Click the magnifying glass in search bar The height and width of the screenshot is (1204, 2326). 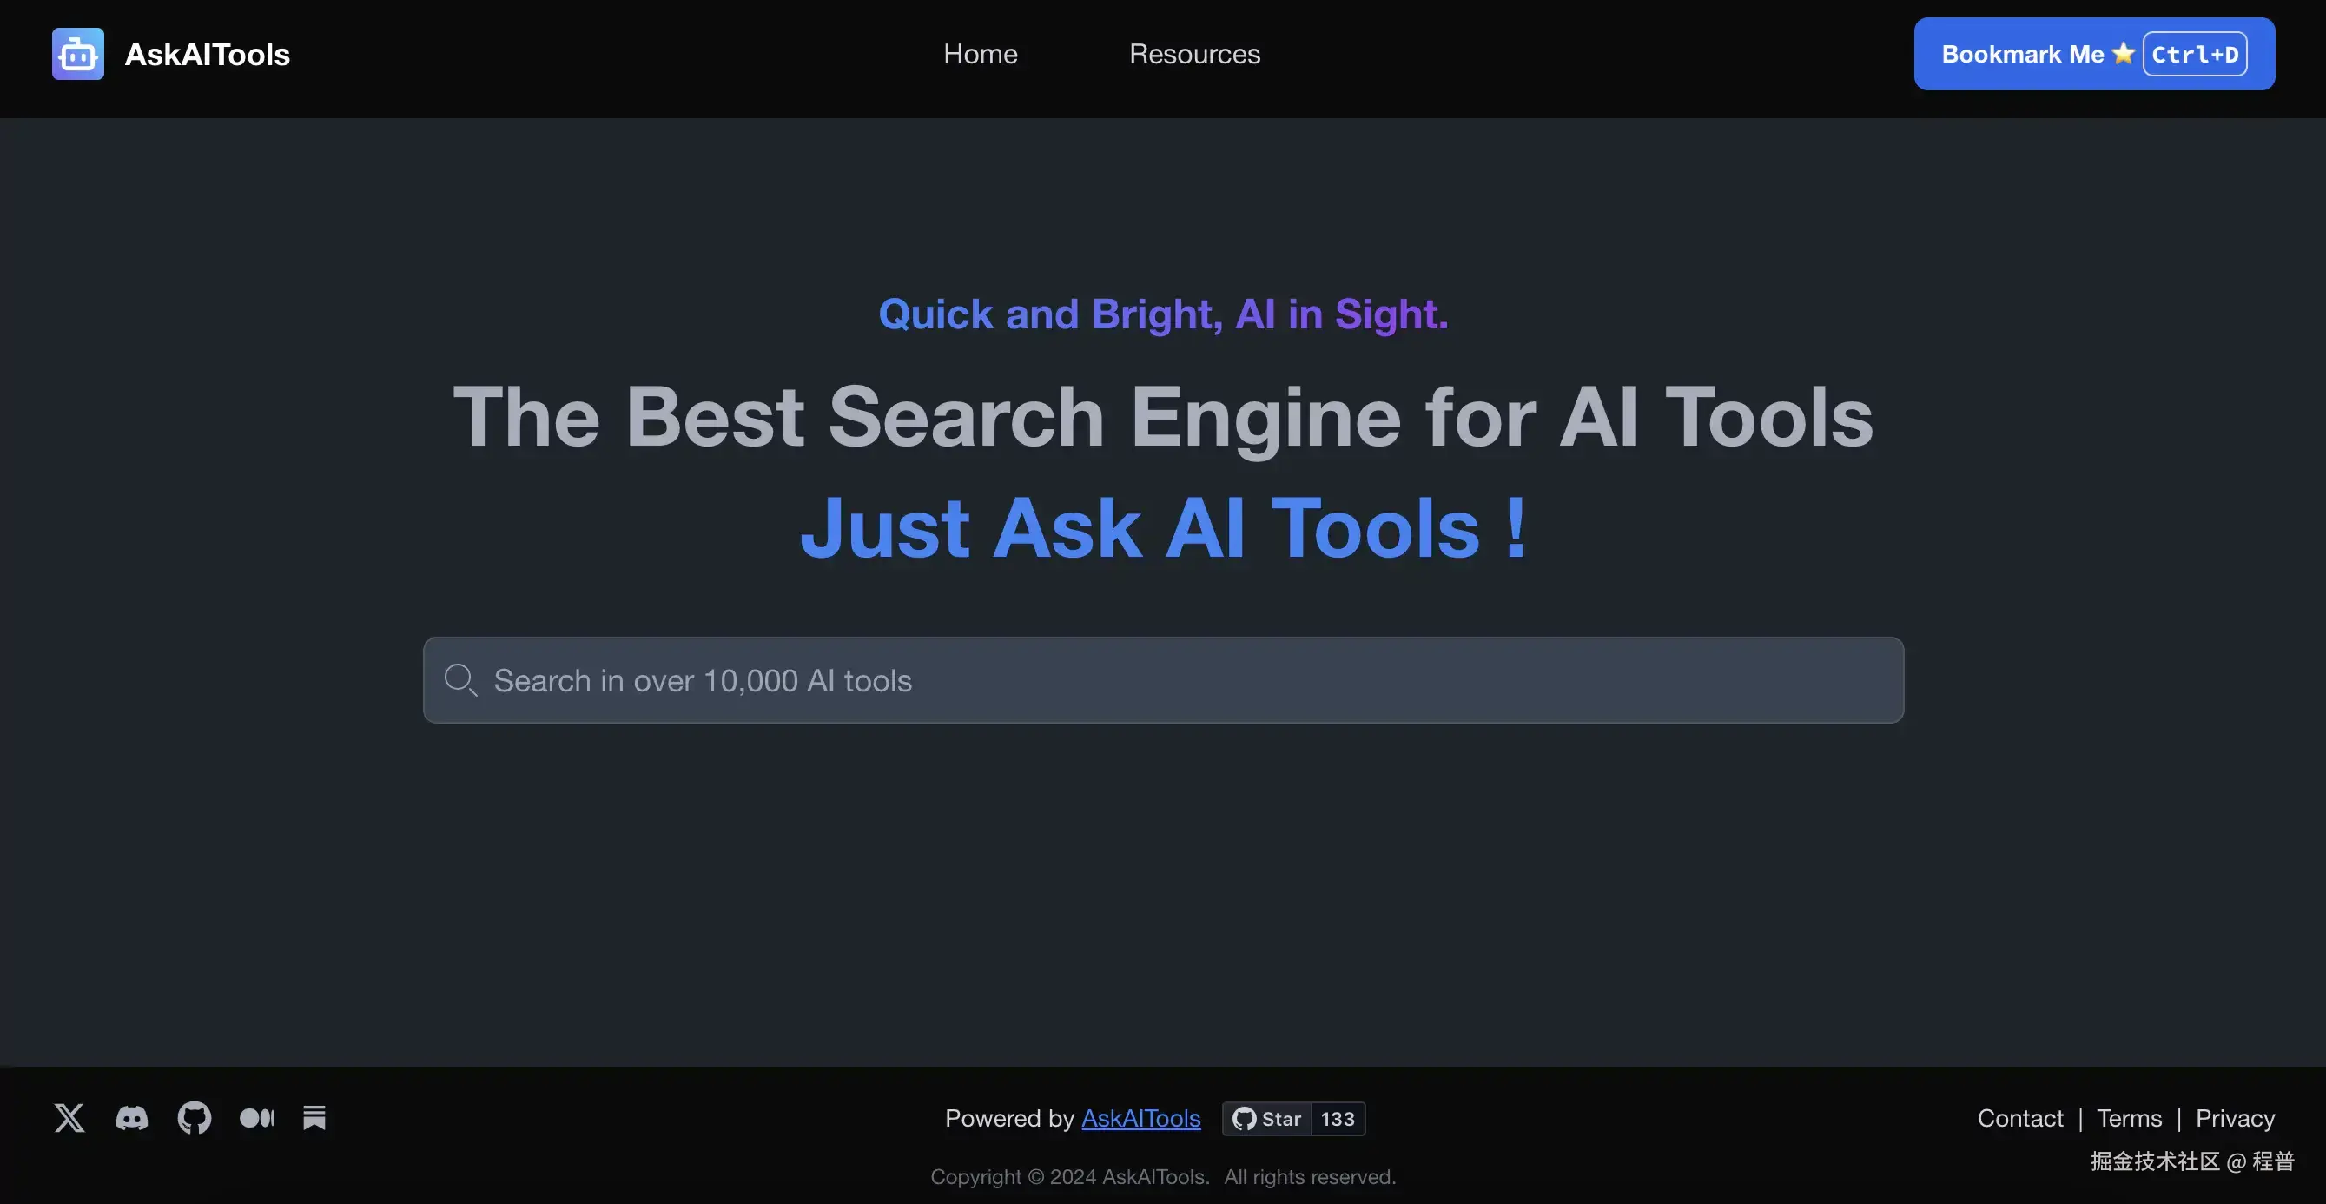pos(460,680)
